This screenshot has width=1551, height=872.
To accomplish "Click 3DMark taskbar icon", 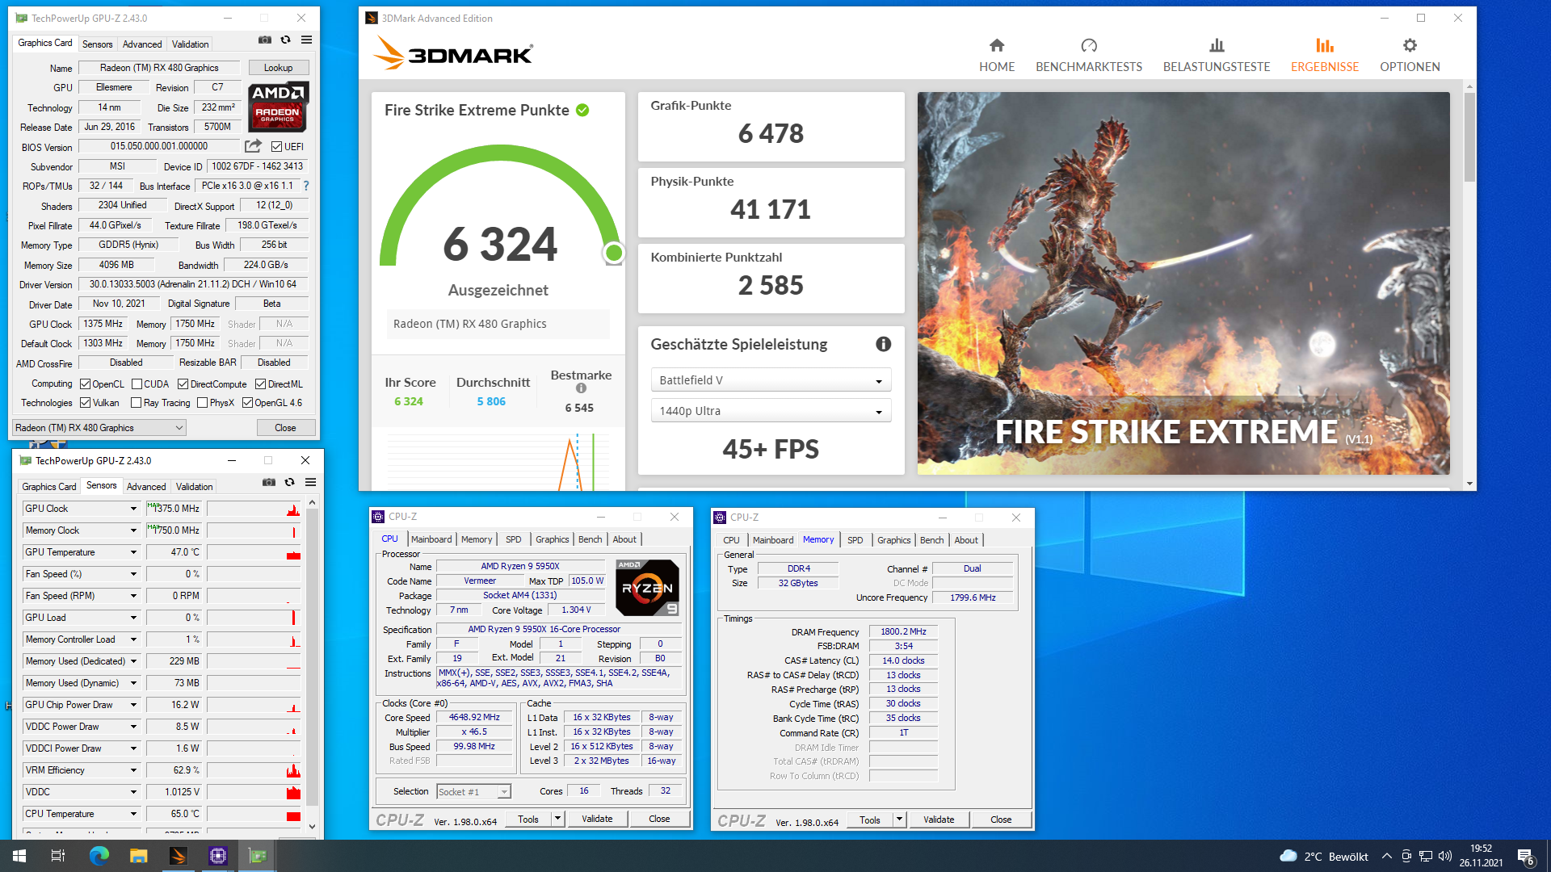I will coord(178,856).
